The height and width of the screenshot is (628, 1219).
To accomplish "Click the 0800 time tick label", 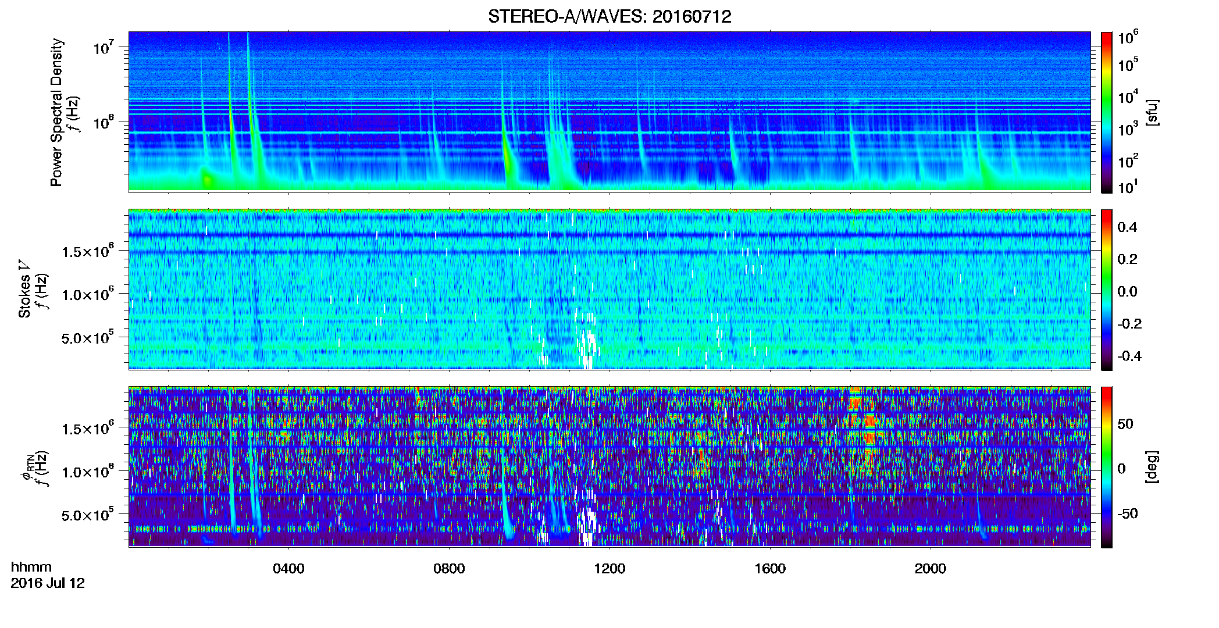I will (x=449, y=568).
